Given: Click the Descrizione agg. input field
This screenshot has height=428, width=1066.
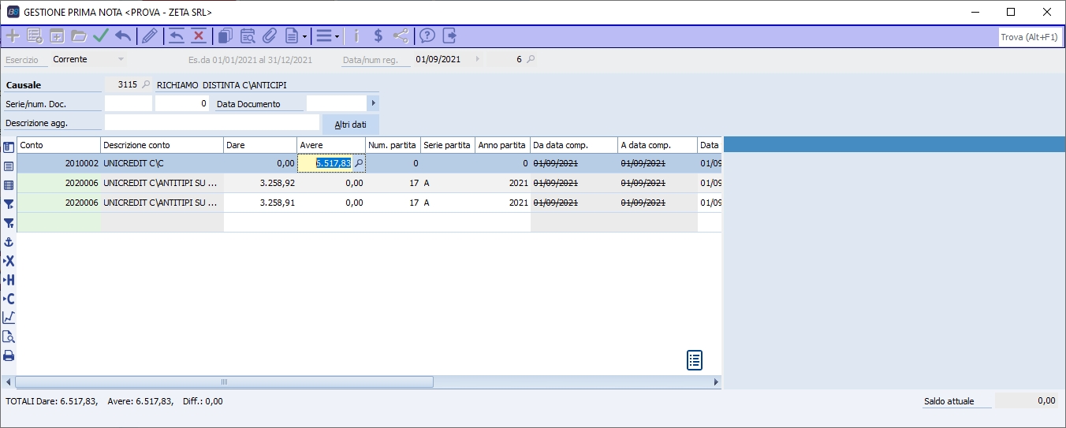Looking at the screenshot, I should tap(211, 122).
